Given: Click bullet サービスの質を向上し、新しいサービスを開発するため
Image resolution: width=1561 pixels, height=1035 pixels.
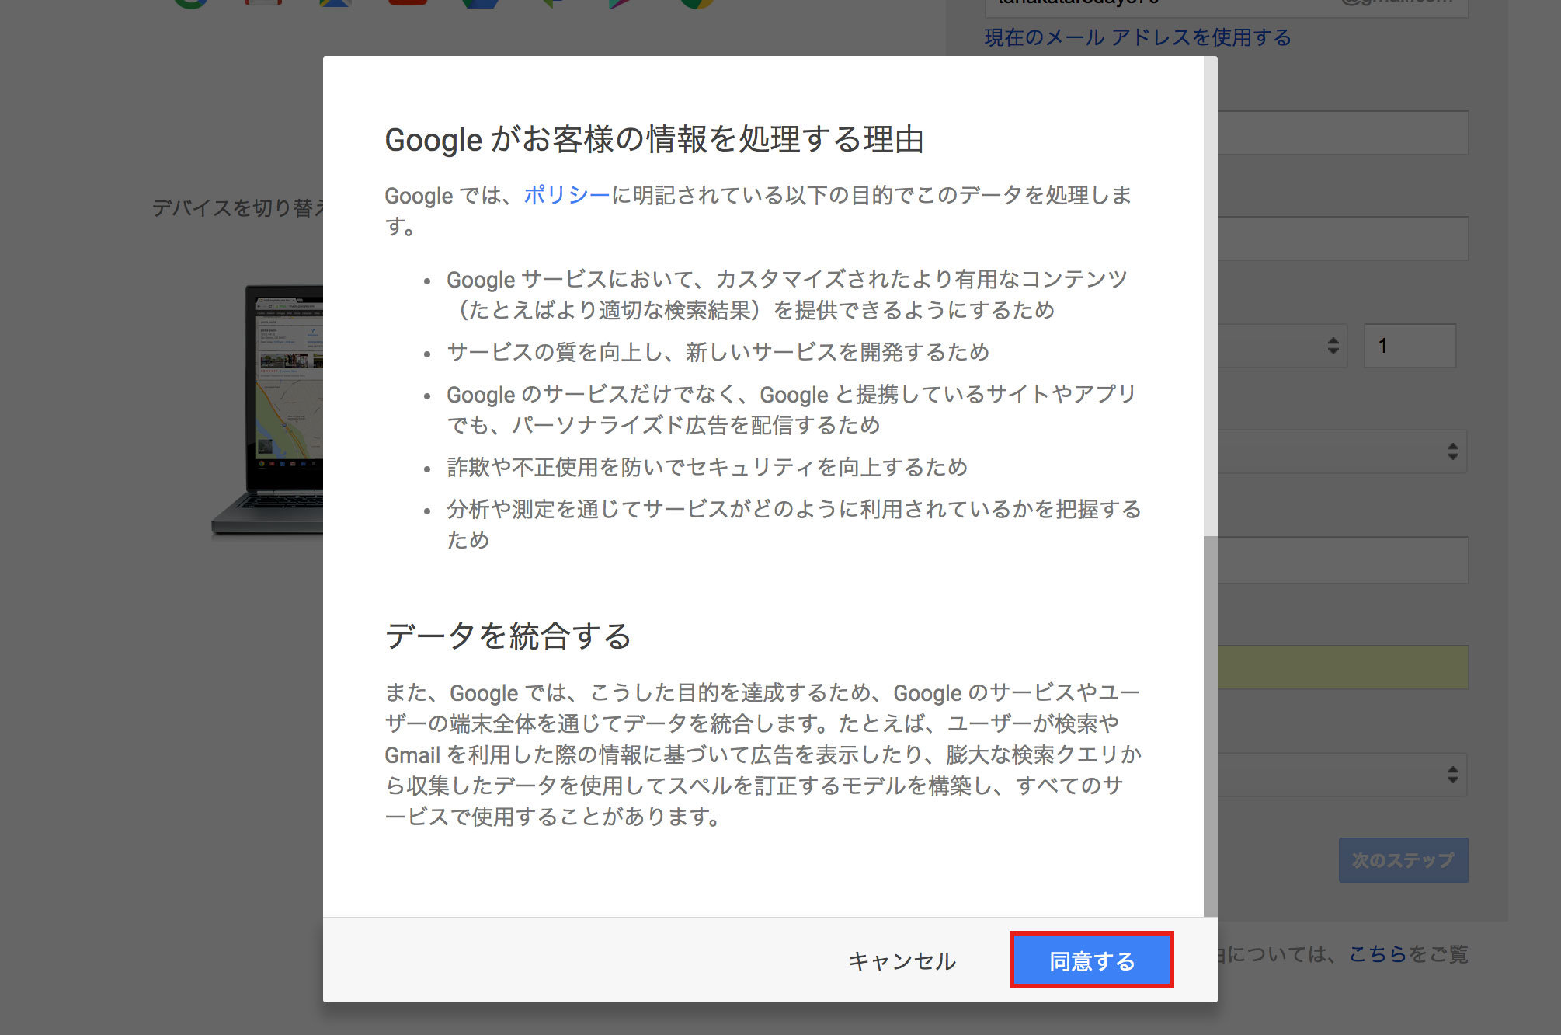Looking at the screenshot, I should 718,352.
